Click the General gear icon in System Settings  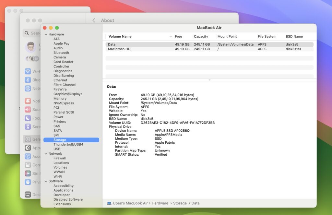tap(28, 139)
